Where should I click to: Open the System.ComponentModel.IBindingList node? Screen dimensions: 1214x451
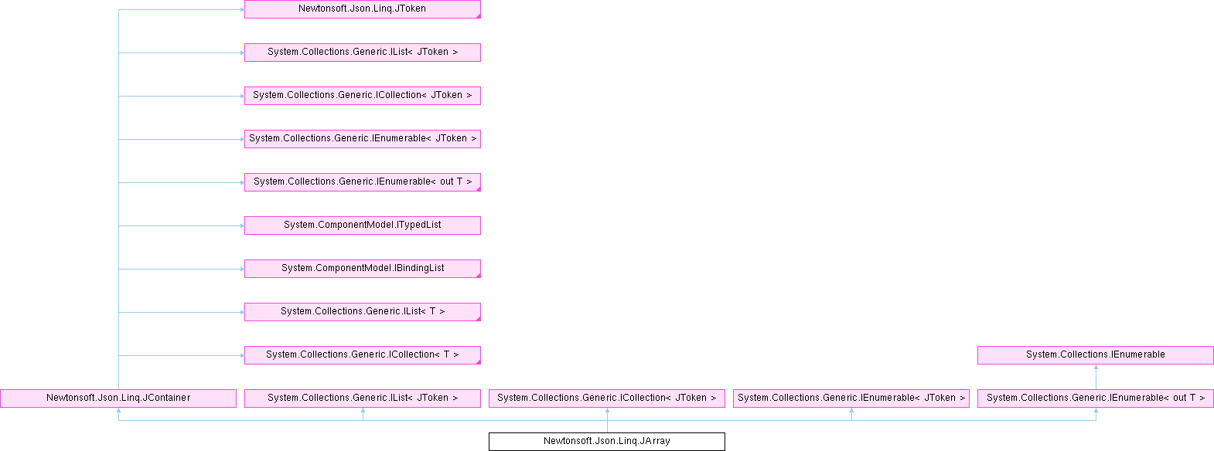click(x=362, y=268)
